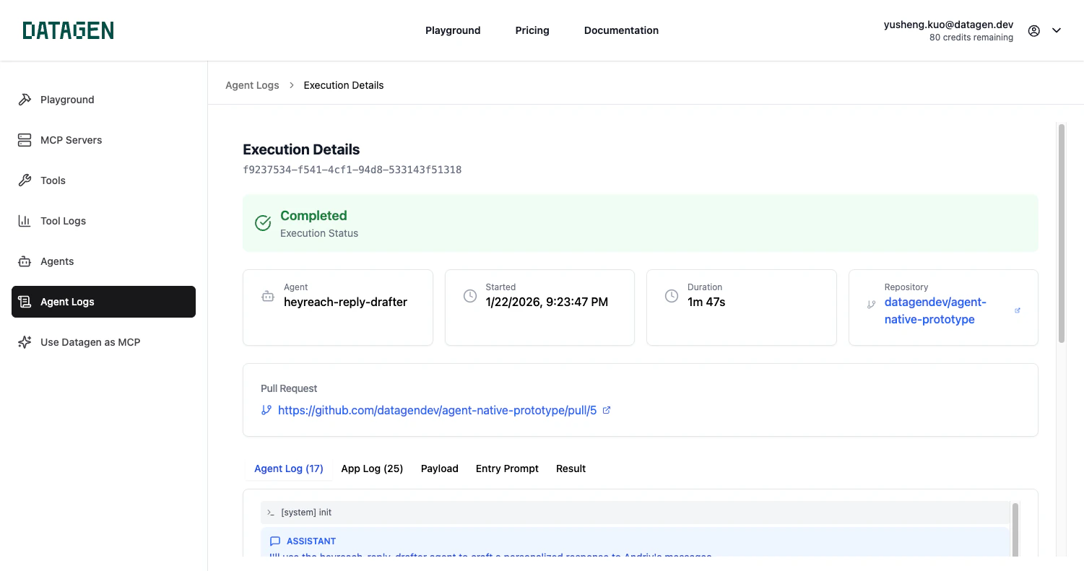Screen dimensions: 1084x571
Task: Click the Tools wrench-screwdriver sidebar icon
Action: [24, 180]
